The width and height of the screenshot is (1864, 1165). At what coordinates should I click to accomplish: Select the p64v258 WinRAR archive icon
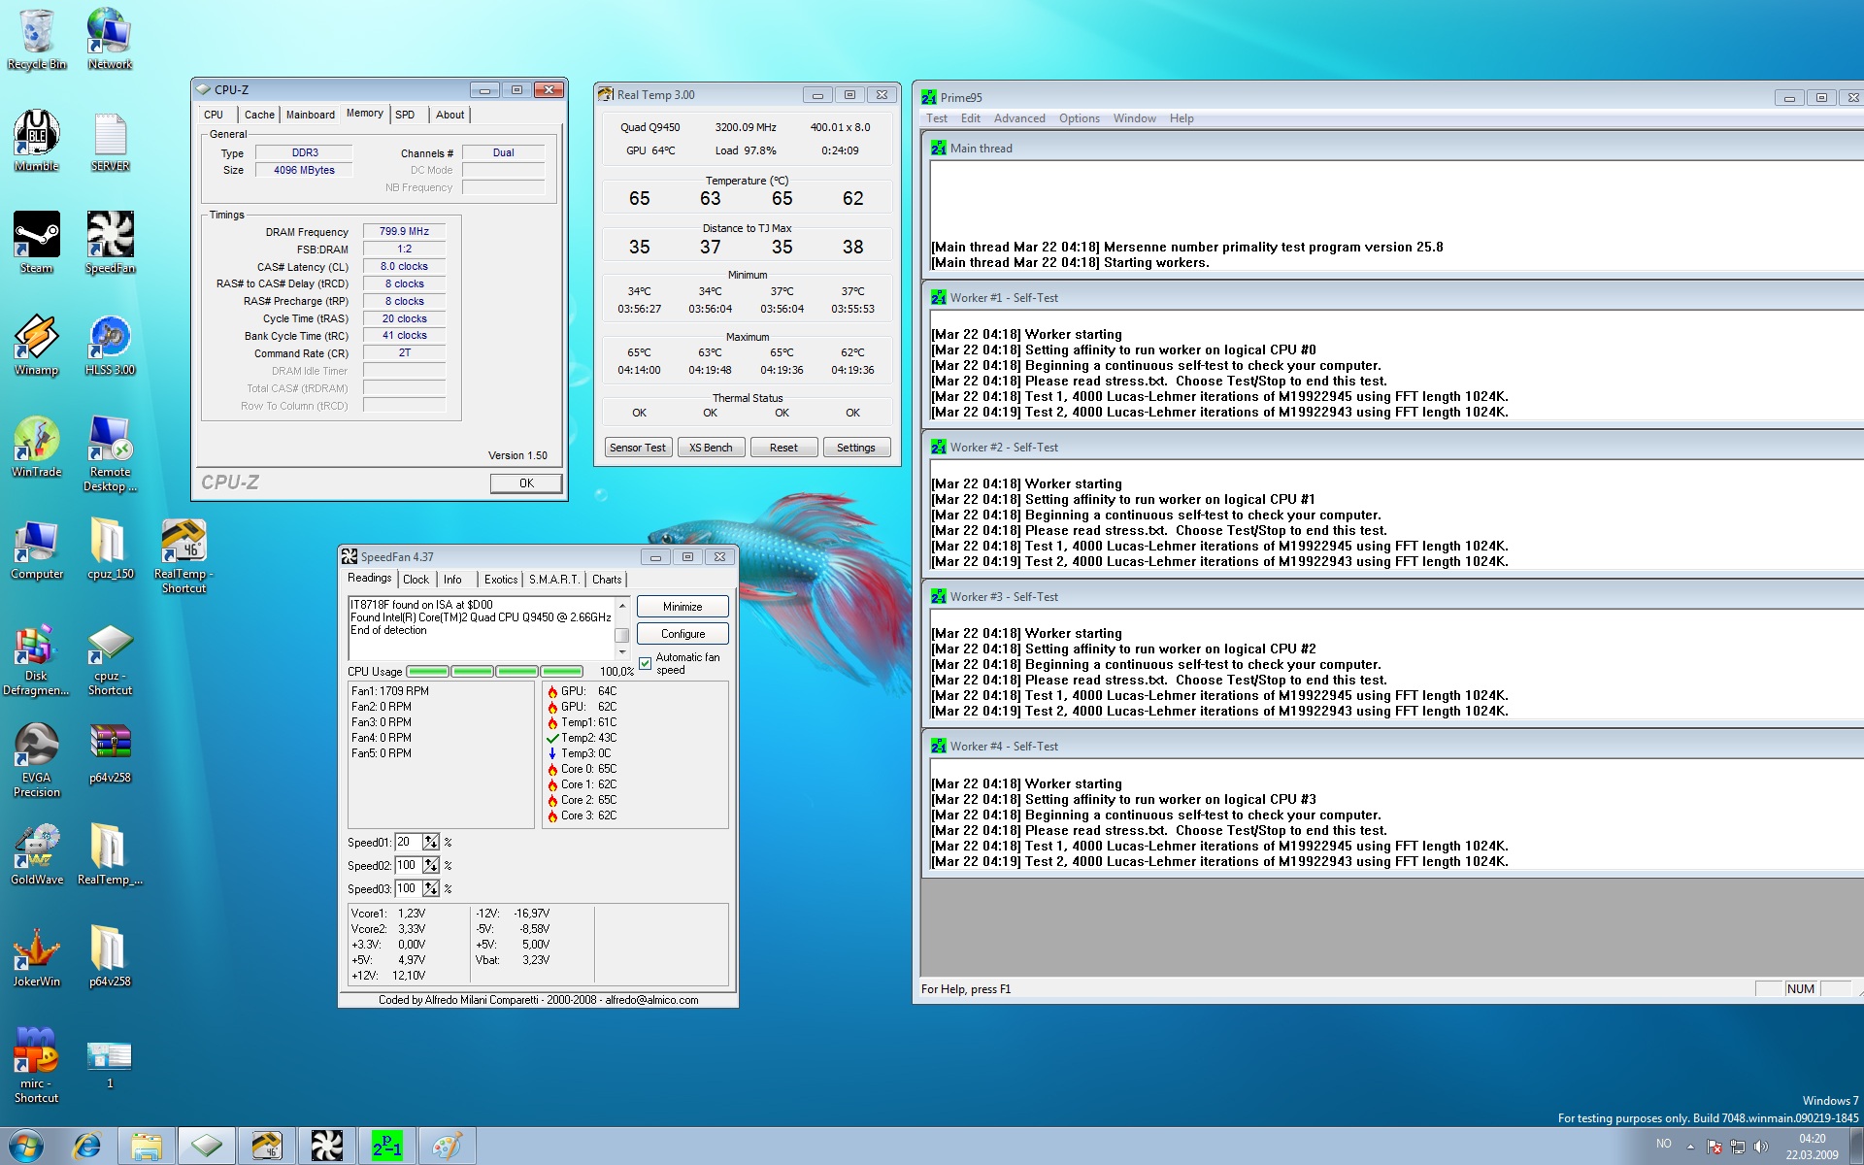coord(110,752)
